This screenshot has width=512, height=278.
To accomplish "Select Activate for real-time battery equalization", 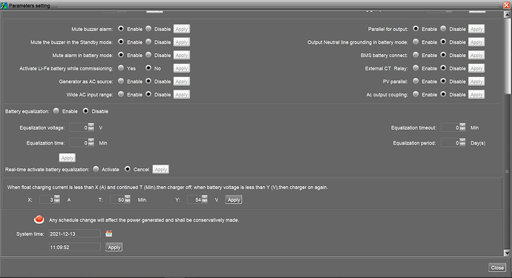I will click(96, 169).
